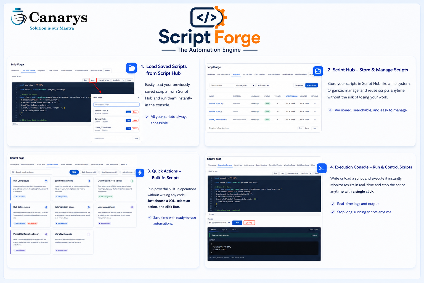Click the blue lightning bolt Quick Actions icon
The image size is (424, 283).
coord(140,173)
